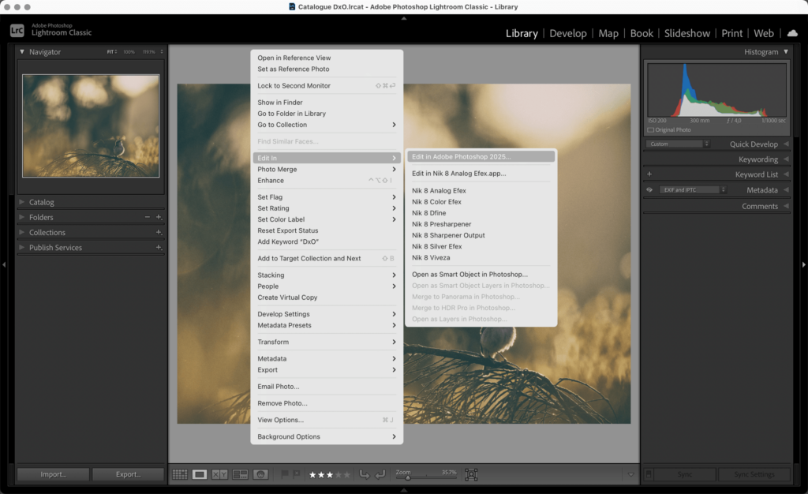Expand the Collections panel
Screen dimensions: 808x494
[22, 232]
